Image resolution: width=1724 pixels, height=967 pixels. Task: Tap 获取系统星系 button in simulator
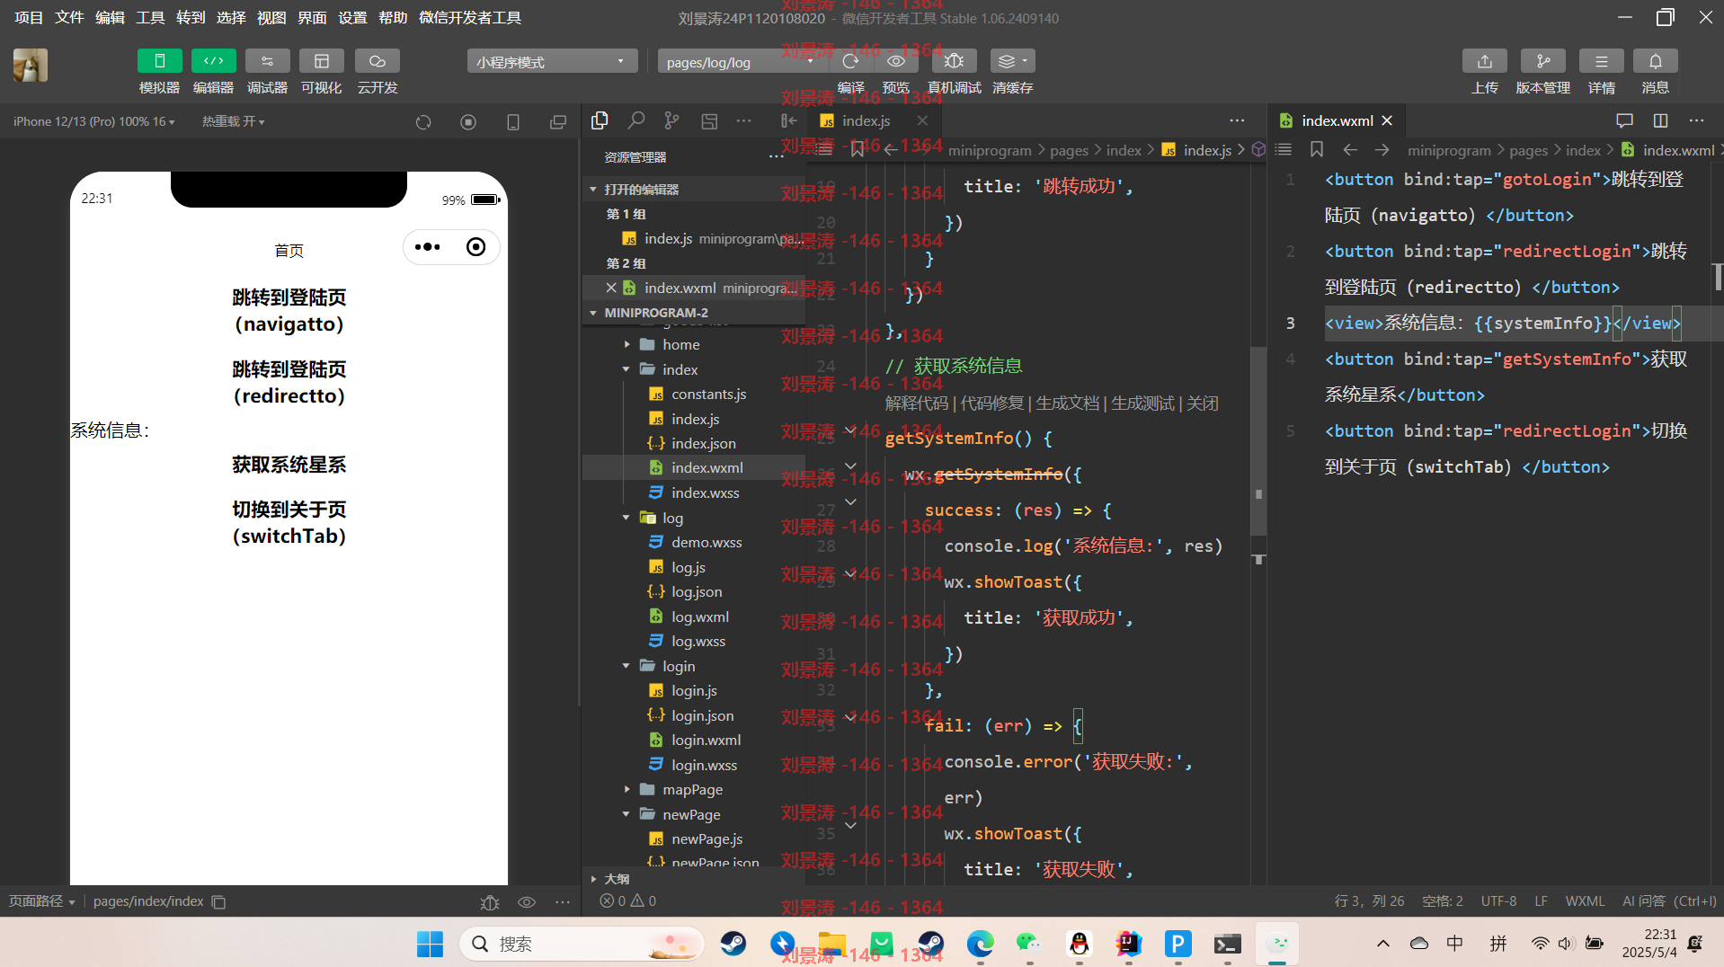tap(289, 465)
